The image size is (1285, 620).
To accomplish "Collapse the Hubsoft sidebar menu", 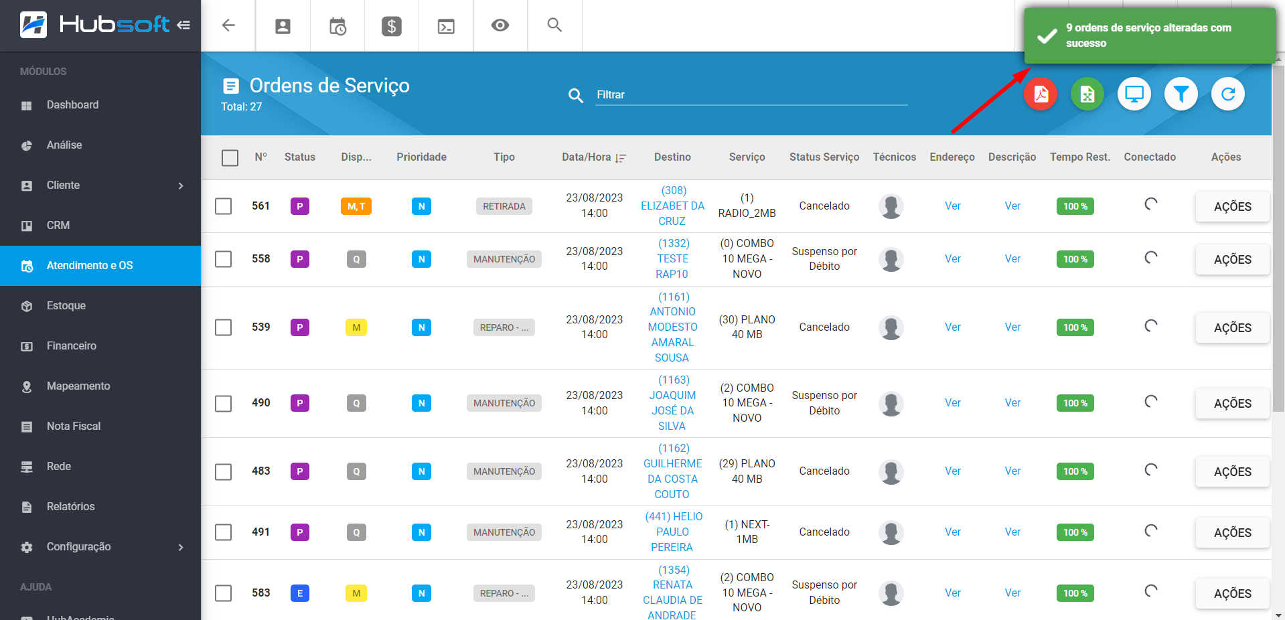I will (x=183, y=25).
